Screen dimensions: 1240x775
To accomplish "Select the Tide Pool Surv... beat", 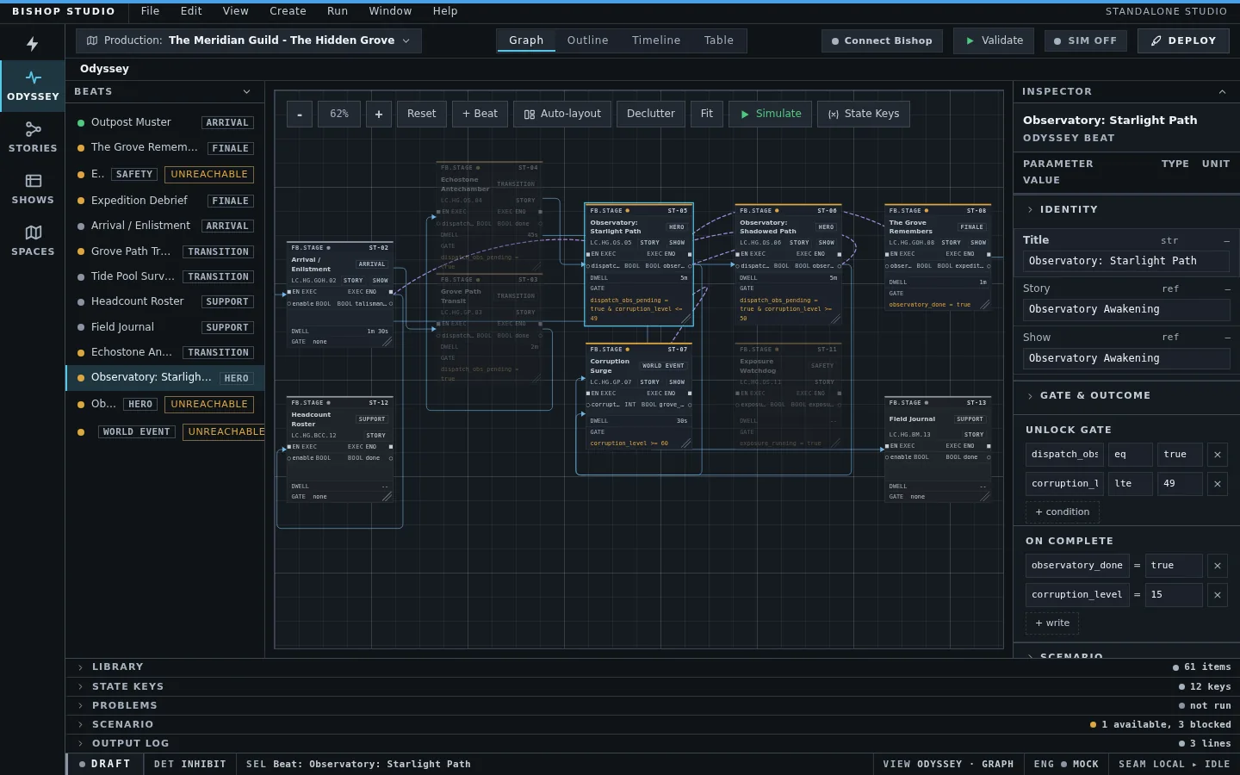I will coord(165,276).
